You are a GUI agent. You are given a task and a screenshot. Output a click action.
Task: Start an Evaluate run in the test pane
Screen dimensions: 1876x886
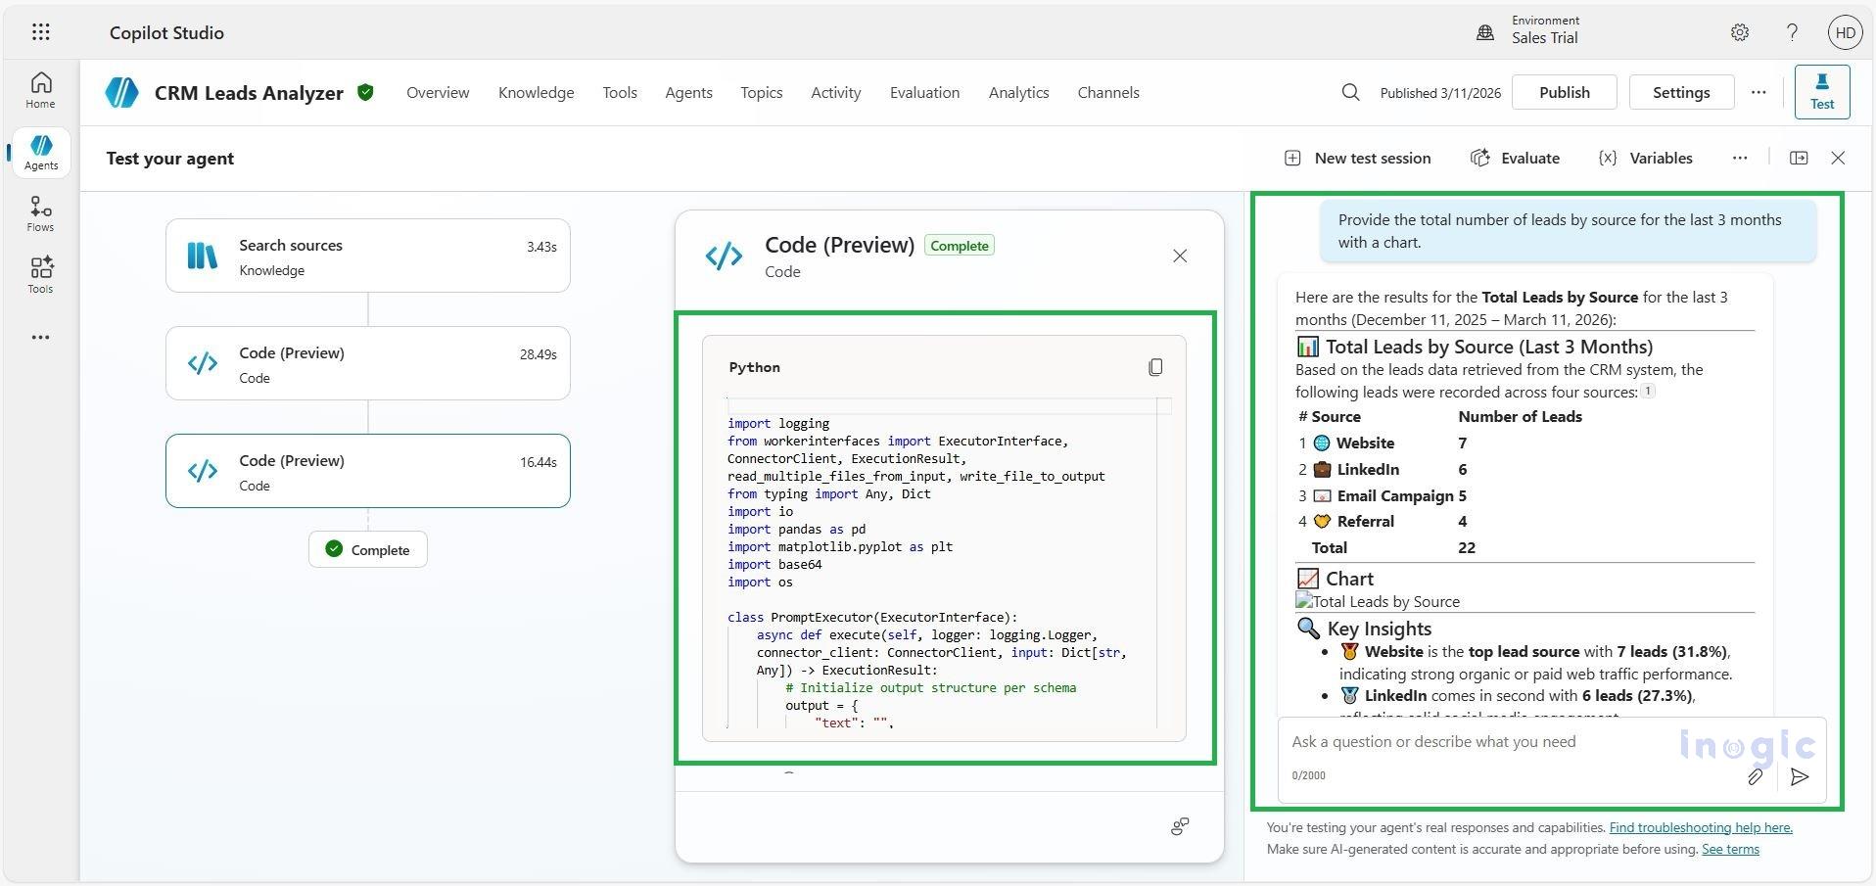click(1515, 158)
